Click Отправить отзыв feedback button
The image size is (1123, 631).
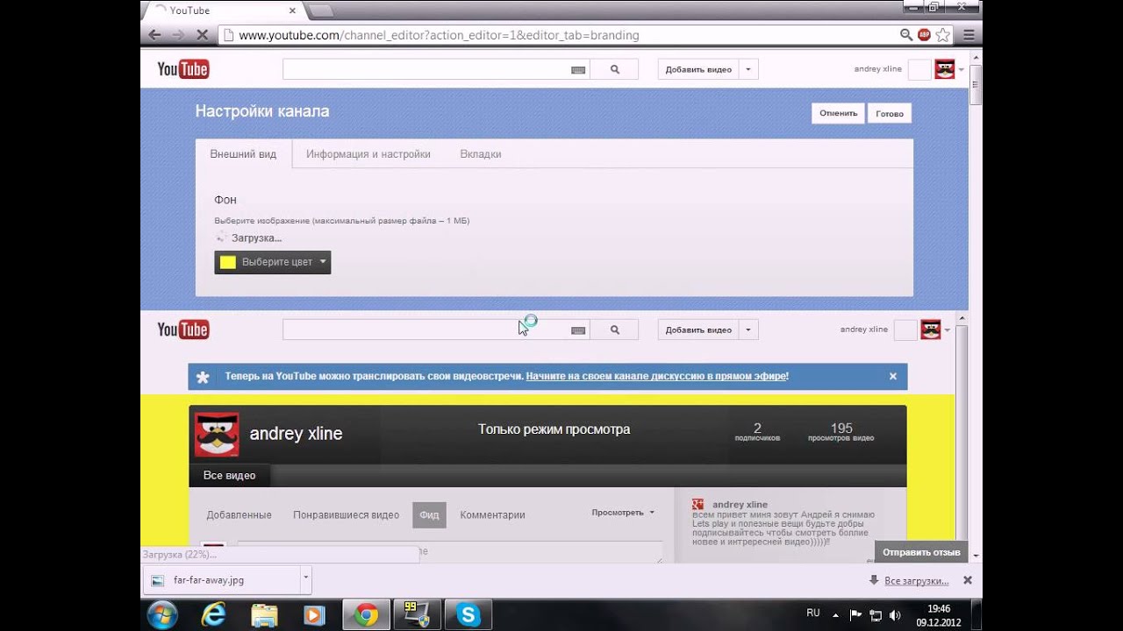pyautogui.click(x=921, y=552)
